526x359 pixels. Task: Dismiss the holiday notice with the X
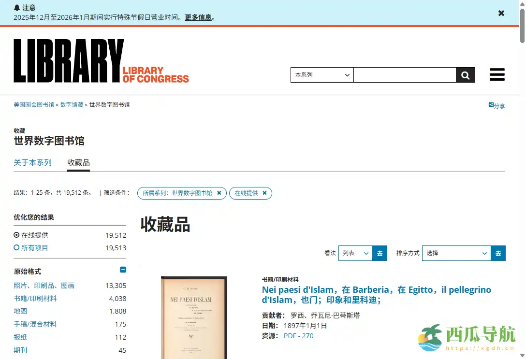501,13
